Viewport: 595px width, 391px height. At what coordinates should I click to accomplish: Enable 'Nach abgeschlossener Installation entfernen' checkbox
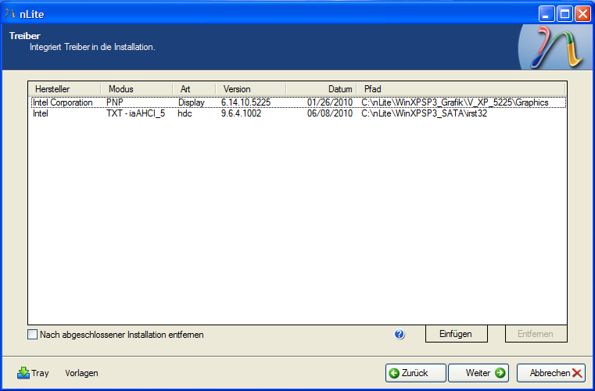33,335
